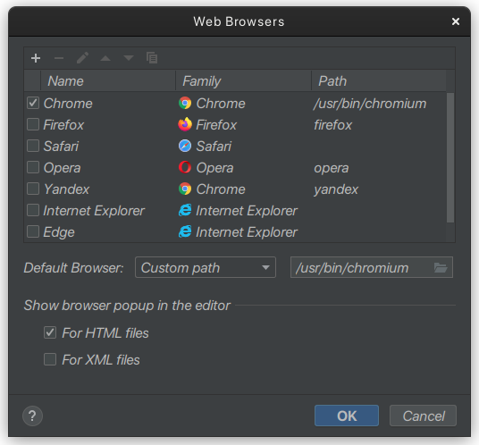Confirm with the OK button
This screenshot has height=445, width=479.
coord(347,416)
